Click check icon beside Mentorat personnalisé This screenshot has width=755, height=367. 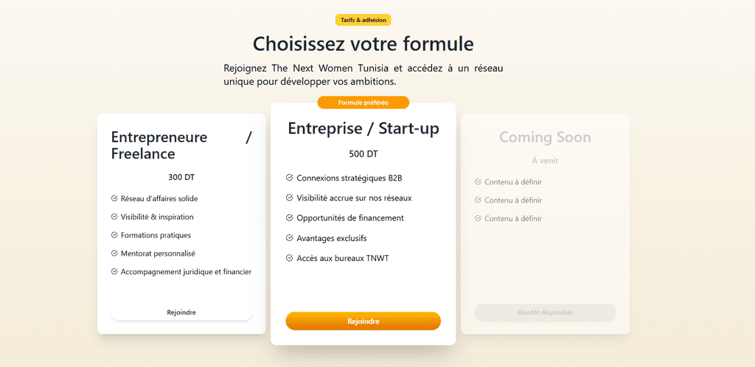[114, 254]
